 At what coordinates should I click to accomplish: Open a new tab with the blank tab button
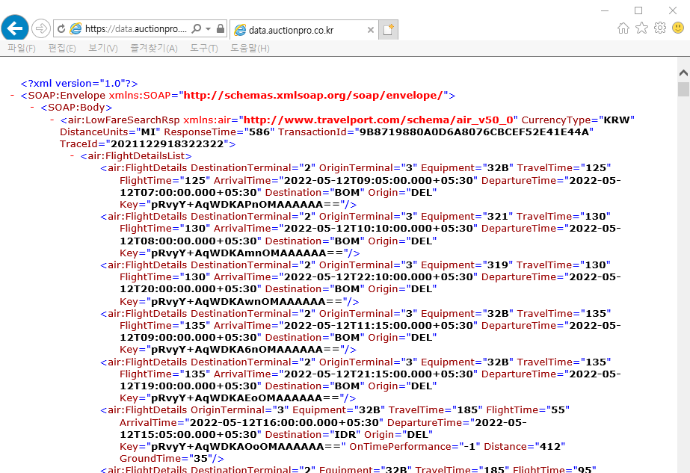[x=388, y=30]
